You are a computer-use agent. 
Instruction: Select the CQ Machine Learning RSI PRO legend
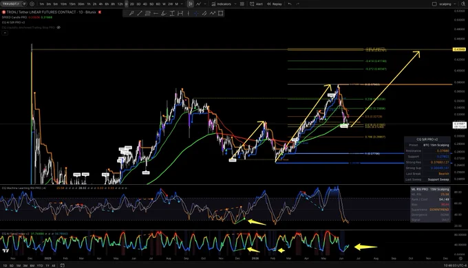tap(24, 188)
